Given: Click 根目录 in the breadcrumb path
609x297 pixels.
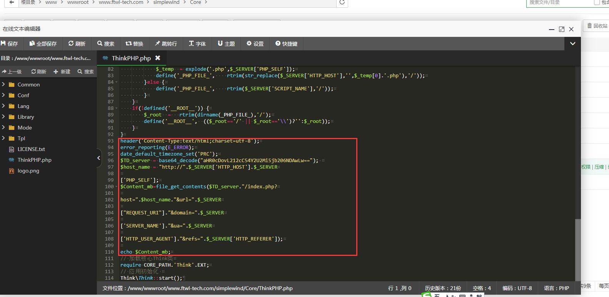Looking at the screenshot, I should coord(28,2).
